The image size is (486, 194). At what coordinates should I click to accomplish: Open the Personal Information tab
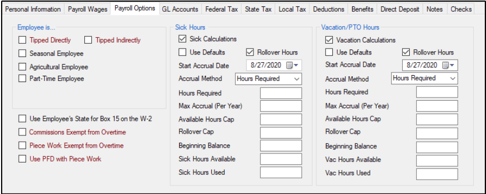[33, 9]
